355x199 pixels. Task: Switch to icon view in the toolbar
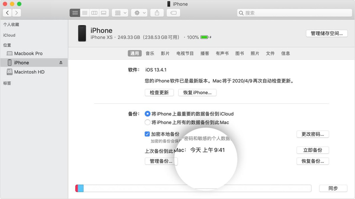(75, 12)
